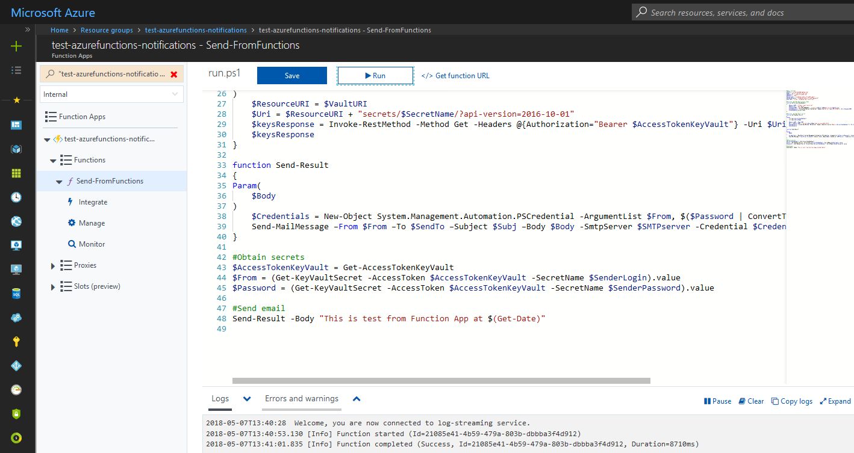
Task: Go to Home breadcrumb
Action: coord(60,30)
